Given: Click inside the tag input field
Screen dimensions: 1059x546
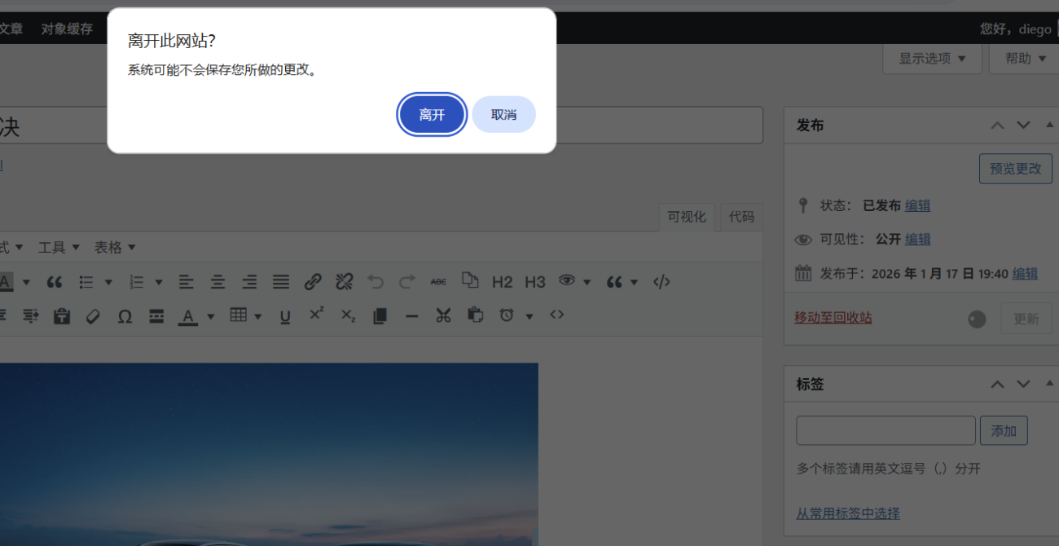Looking at the screenshot, I should (885, 430).
